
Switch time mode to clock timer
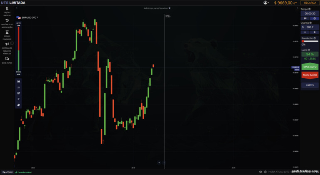(315, 18)
